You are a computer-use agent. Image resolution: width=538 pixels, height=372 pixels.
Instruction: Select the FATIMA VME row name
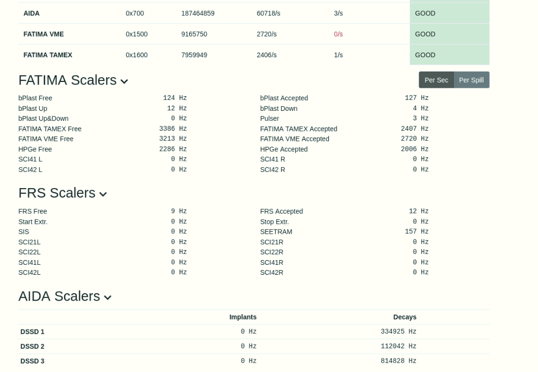44,34
